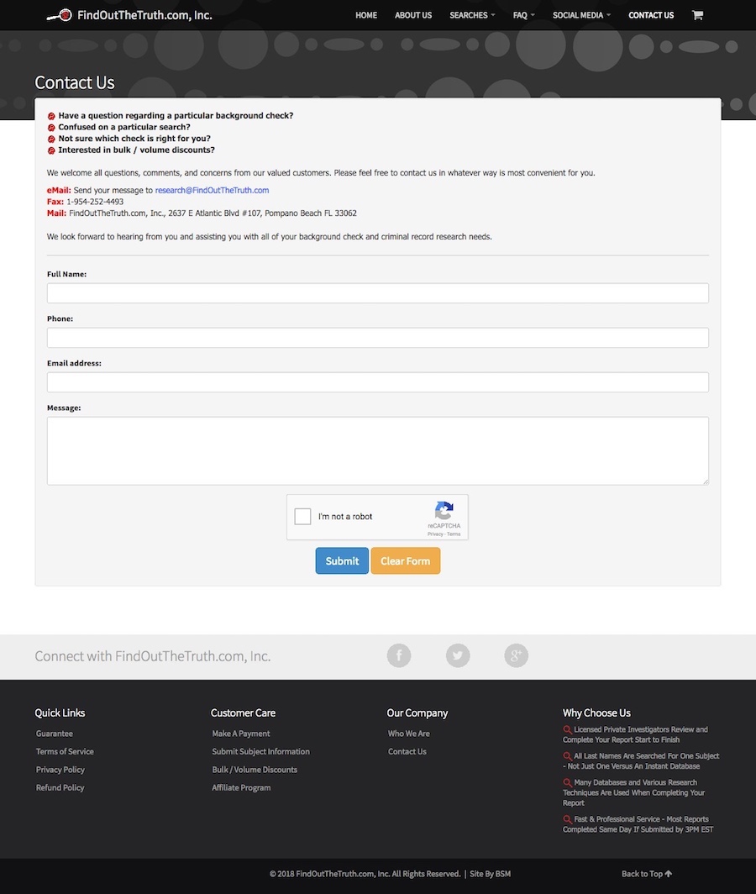Open the Guarantee footer link

[x=54, y=734]
